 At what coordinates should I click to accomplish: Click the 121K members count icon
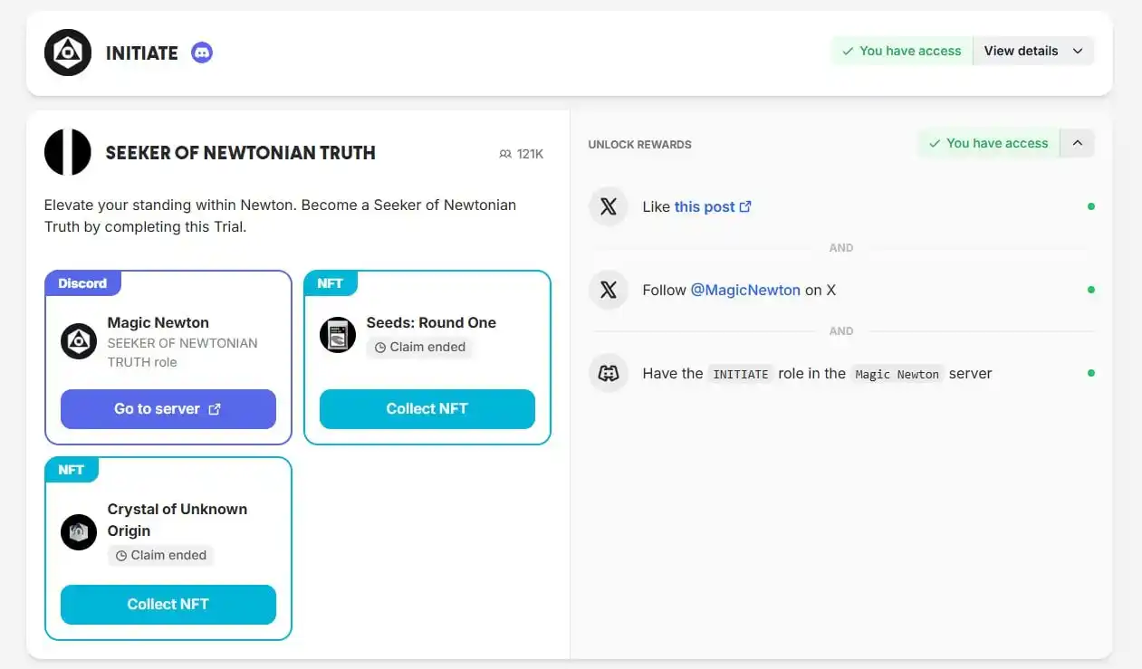(505, 154)
